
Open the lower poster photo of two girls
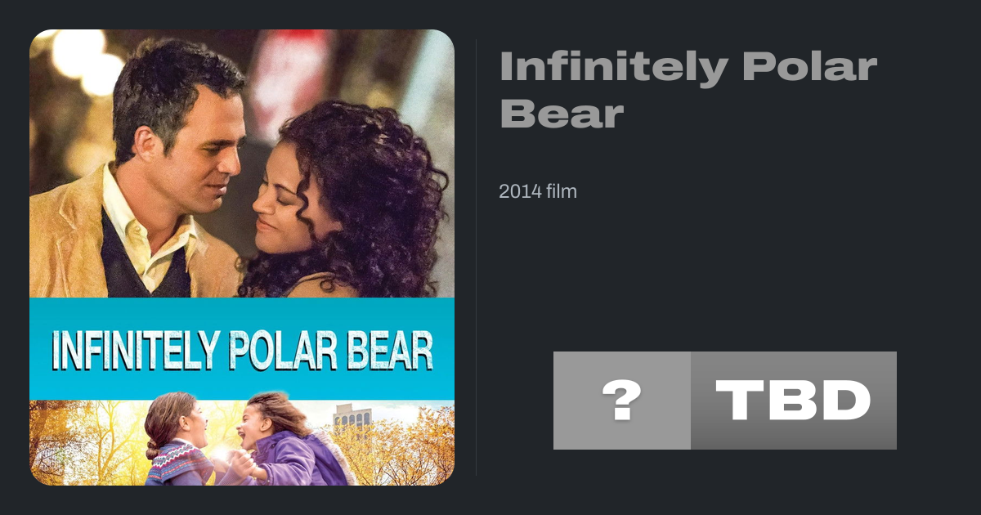[x=242, y=442]
